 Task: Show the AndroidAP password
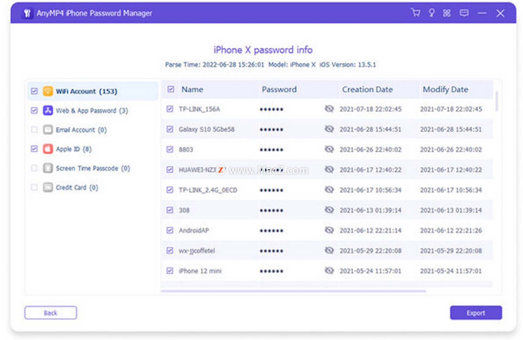pos(329,230)
